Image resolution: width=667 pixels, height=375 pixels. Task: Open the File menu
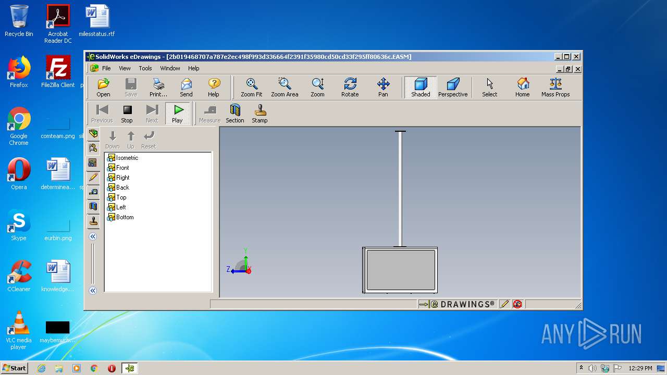point(106,68)
